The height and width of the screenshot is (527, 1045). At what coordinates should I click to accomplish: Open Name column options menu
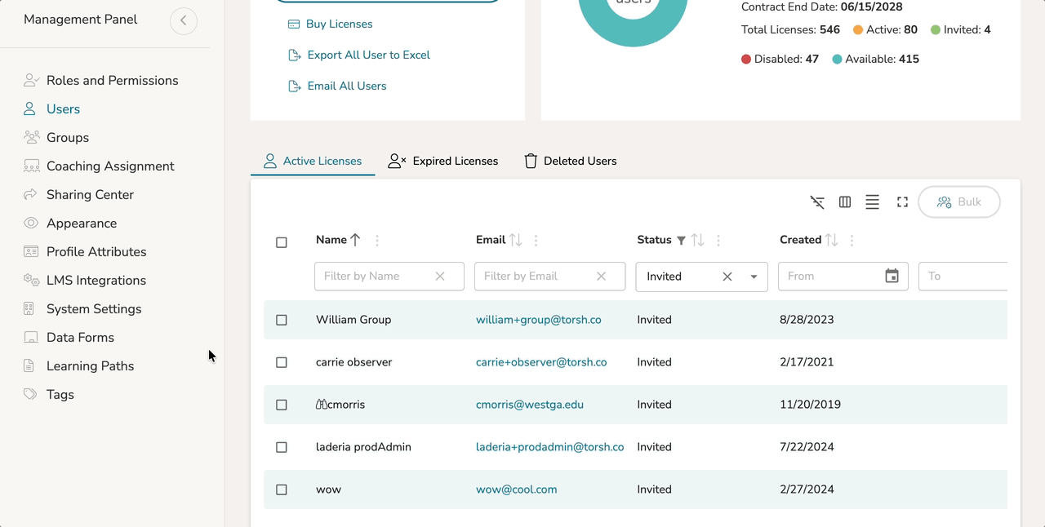(377, 241)
